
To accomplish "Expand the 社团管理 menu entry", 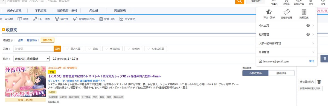I will (286, 35).
